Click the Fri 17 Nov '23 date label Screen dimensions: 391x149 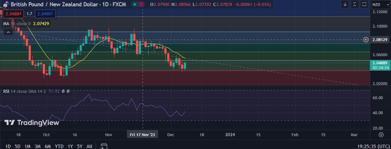pos(143,135)
